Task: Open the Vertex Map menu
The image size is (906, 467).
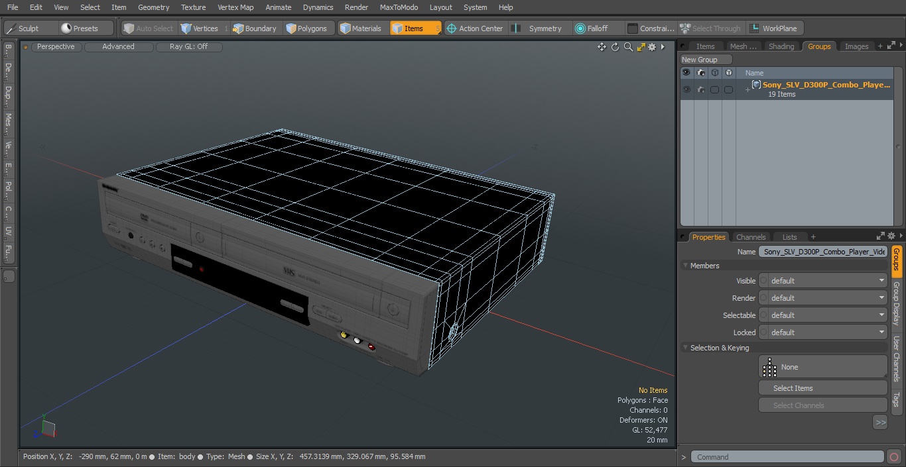Action: [235, 7]
